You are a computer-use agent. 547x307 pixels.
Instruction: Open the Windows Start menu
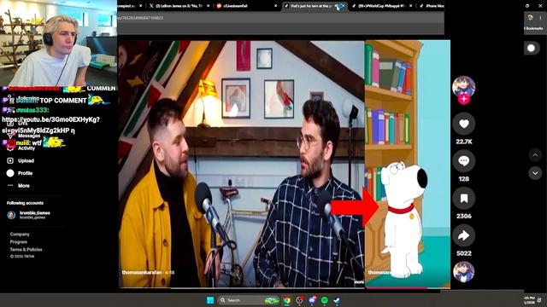[210, 300]
